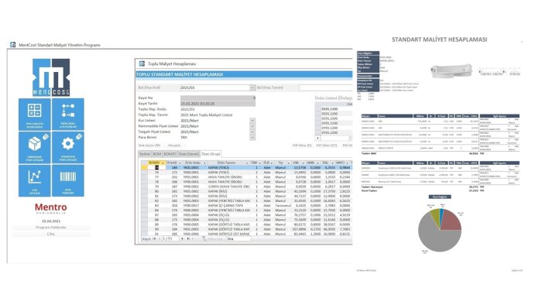Click the second Pdf Aktar export button

(327, 146)
